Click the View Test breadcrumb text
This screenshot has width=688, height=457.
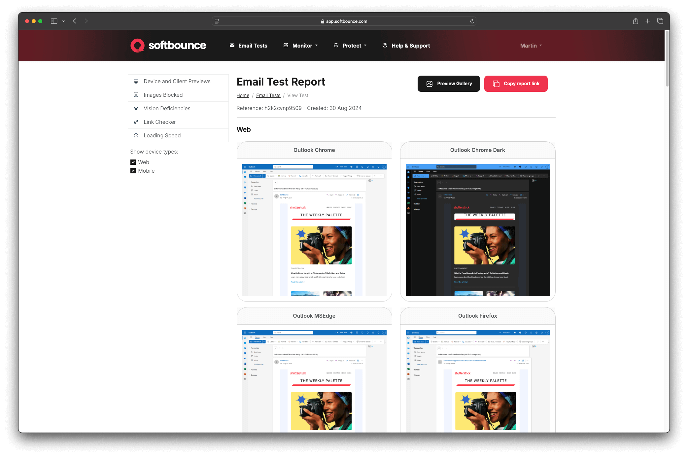pyautogui.click(x=298, y=95)
